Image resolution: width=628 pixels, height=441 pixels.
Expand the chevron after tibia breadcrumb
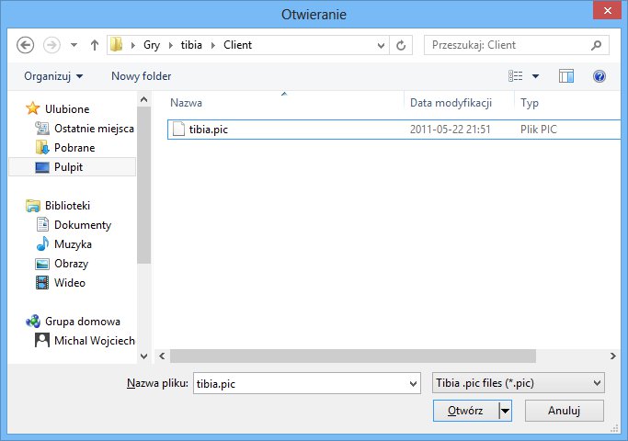[213, 45]
